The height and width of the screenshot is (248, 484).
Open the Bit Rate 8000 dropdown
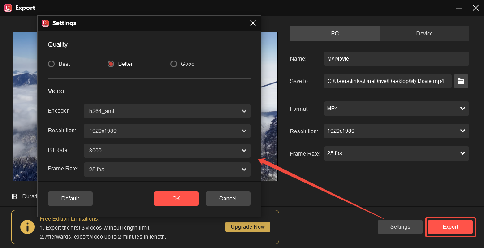(167, 150)
